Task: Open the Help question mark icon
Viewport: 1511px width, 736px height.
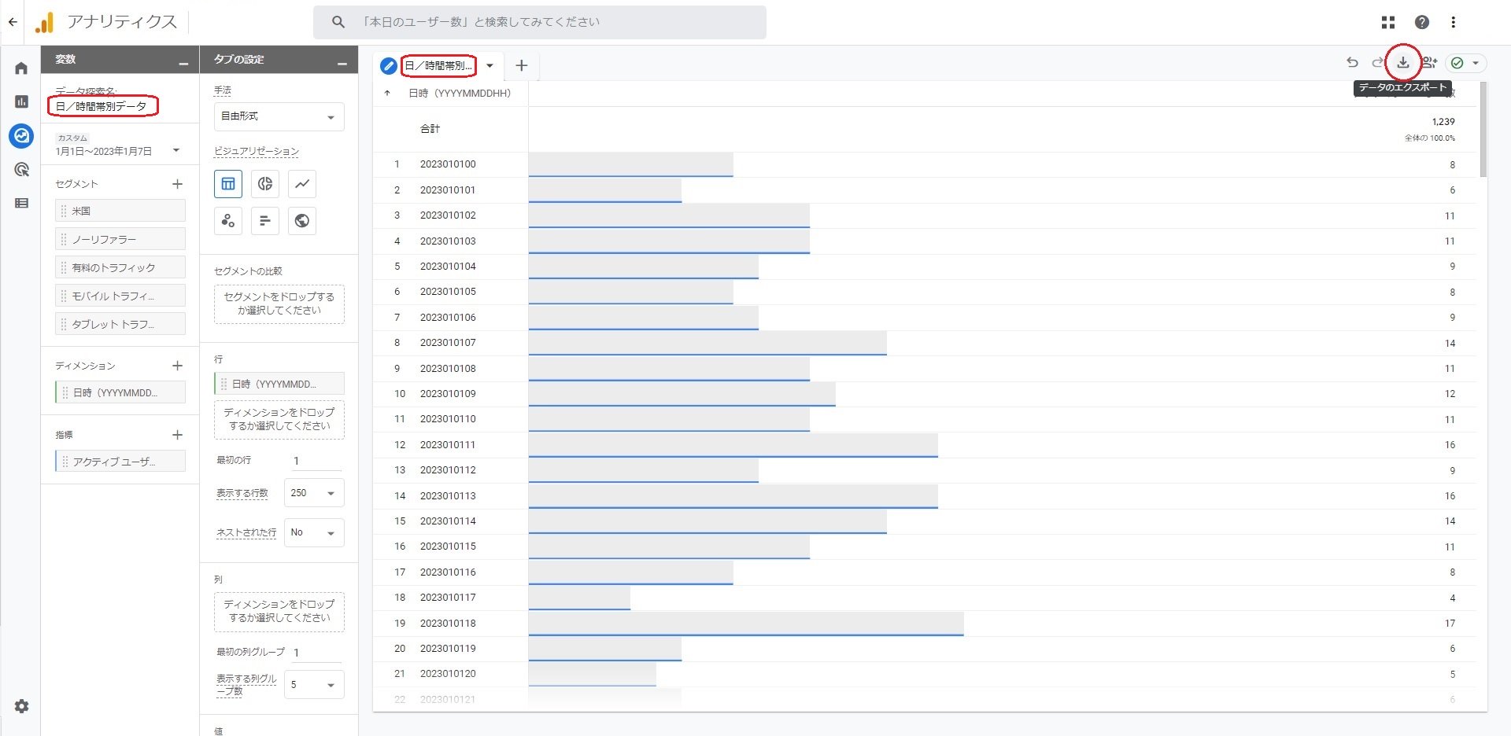Action: click(x=1422, y=22)
